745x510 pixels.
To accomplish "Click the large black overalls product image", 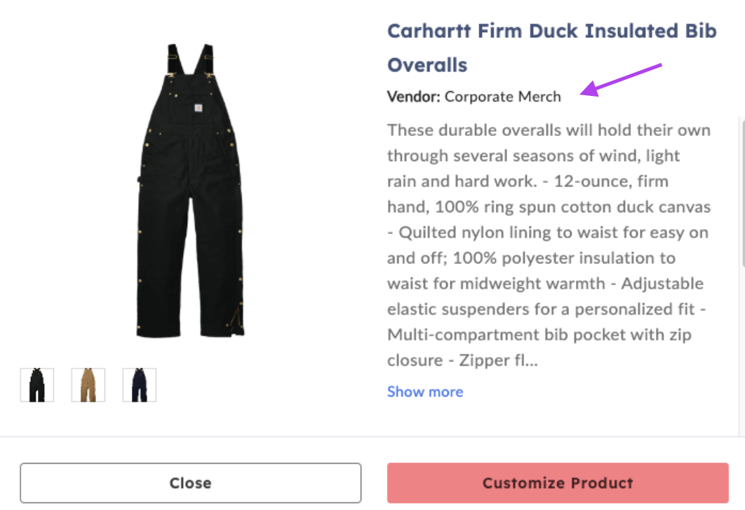I will [190, 191].
